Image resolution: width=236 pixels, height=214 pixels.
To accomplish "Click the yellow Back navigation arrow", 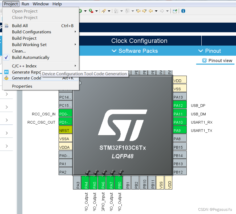I will (151, 11).
